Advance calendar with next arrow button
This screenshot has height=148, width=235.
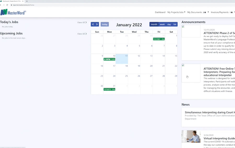[97, 24]
